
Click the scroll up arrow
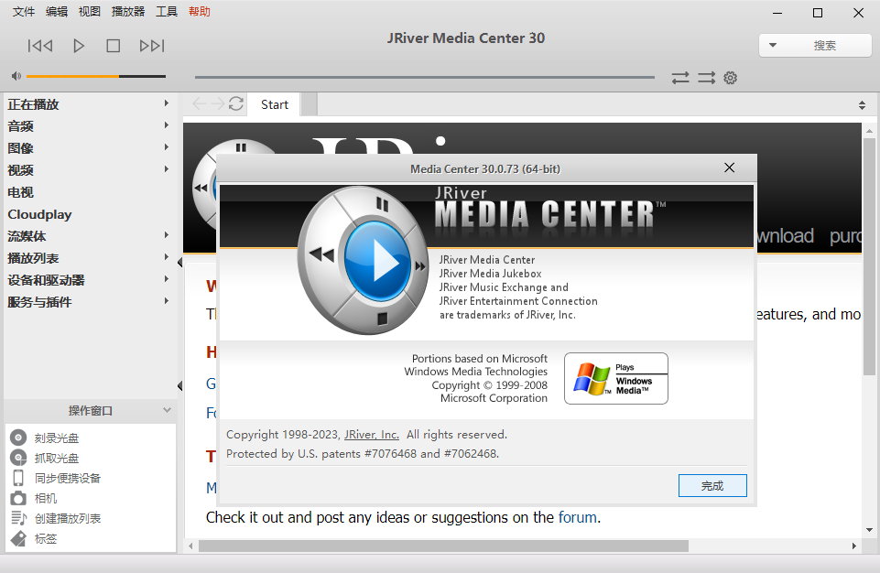tap(869, 131)
